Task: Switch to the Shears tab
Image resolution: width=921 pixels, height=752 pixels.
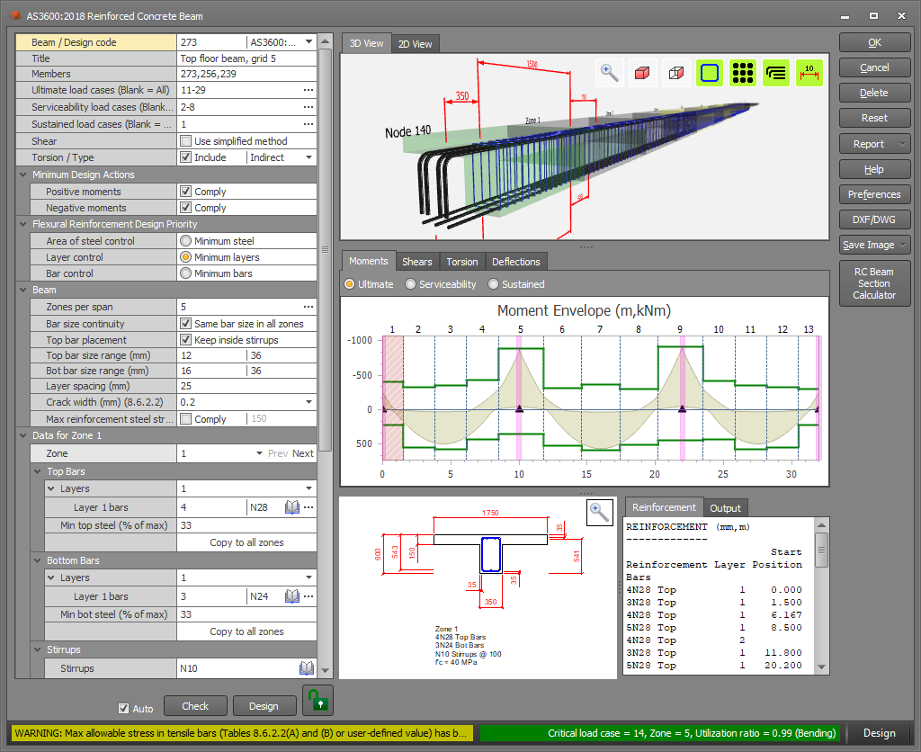Action: coord(417,262)
